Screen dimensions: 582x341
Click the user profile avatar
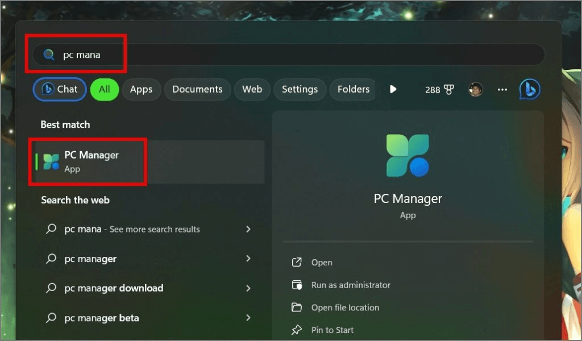point(475,89)
